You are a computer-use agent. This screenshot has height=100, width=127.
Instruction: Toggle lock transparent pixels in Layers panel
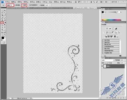pyautogui.click(x=105, y=63)
